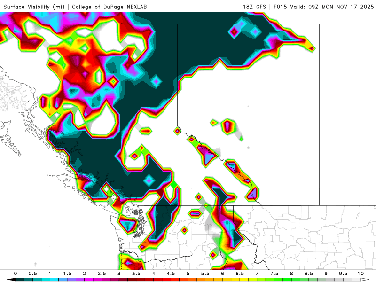Select the colorbar label '2.5'

[x=102, y=274]
